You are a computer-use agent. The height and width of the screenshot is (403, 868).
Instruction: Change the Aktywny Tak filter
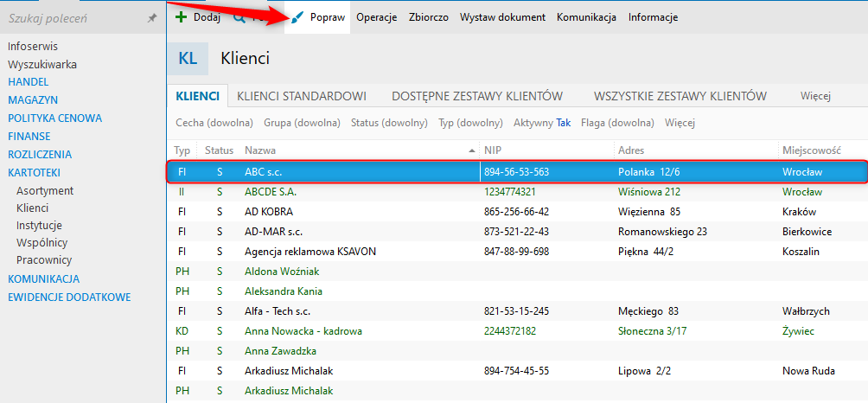542,123
